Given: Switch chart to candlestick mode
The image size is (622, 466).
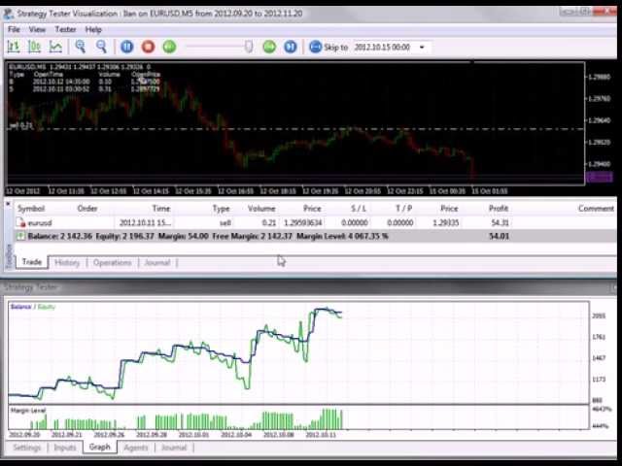Looking at the screenshot, I should pos(35,47).
